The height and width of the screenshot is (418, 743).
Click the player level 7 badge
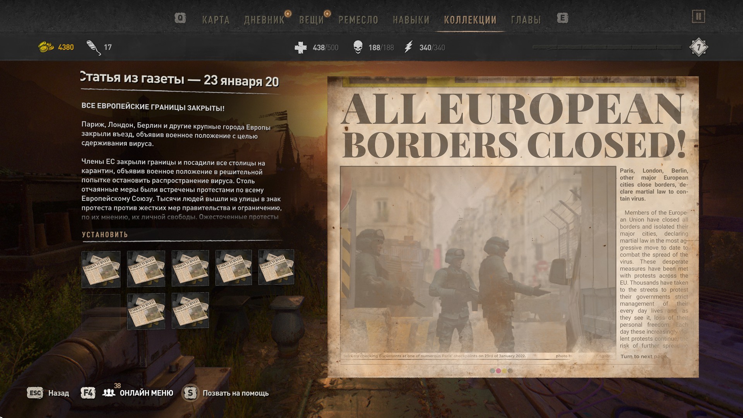pos(698,48)
